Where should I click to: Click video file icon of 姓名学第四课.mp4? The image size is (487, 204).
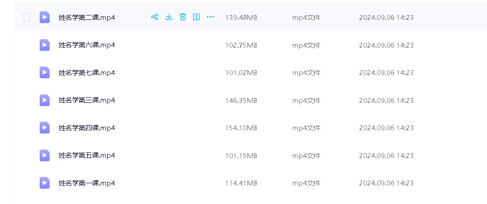click(x=45, y=128)
